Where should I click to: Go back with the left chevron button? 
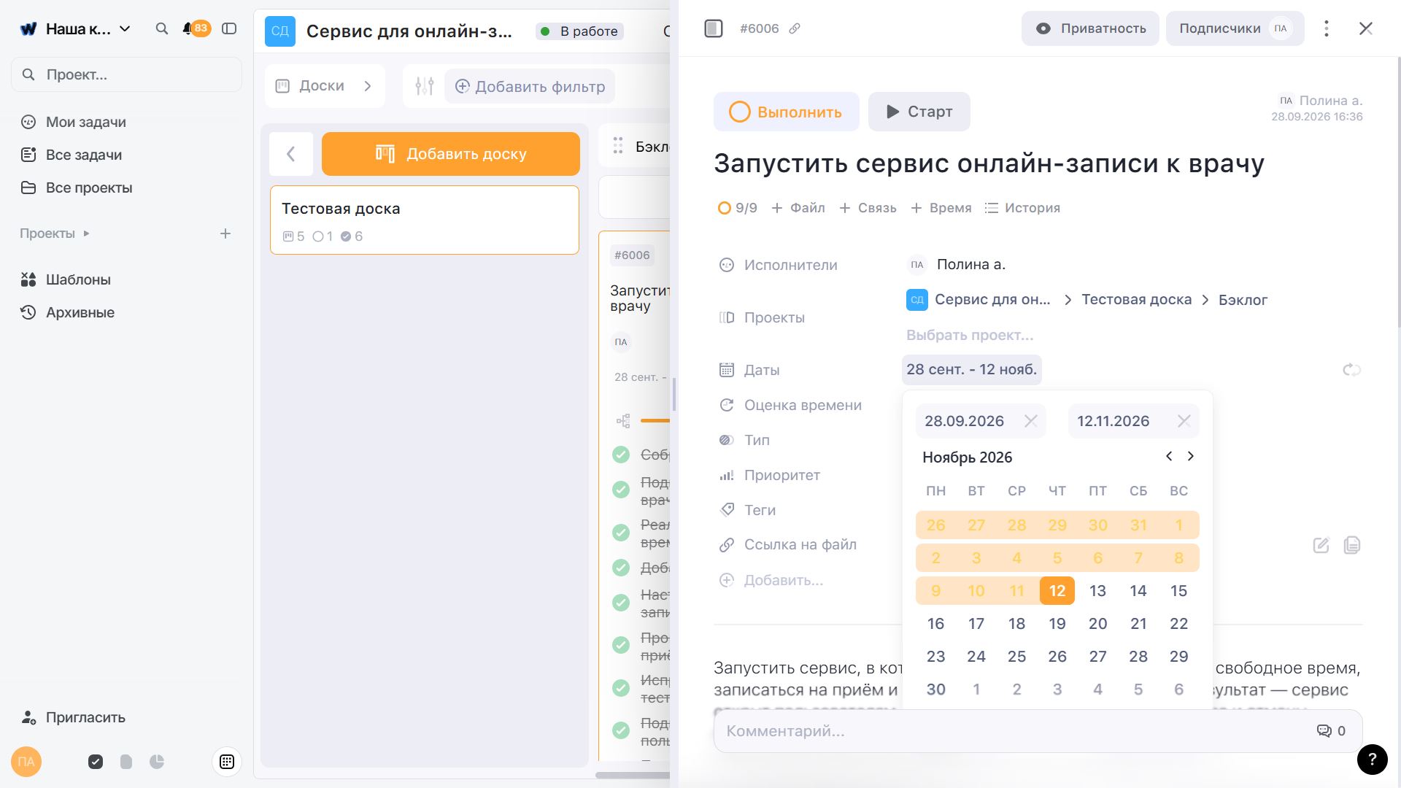point(291,154)
